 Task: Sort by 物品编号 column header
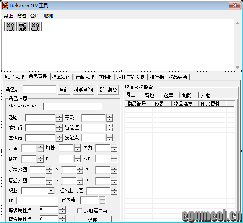[138, 104]
